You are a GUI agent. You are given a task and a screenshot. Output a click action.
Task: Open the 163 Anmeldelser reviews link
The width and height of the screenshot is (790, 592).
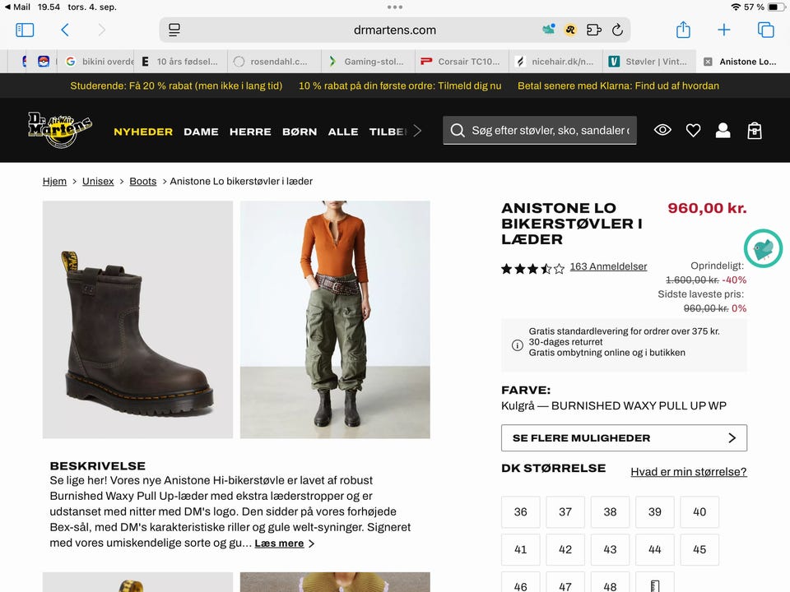(x=608, y=266)
